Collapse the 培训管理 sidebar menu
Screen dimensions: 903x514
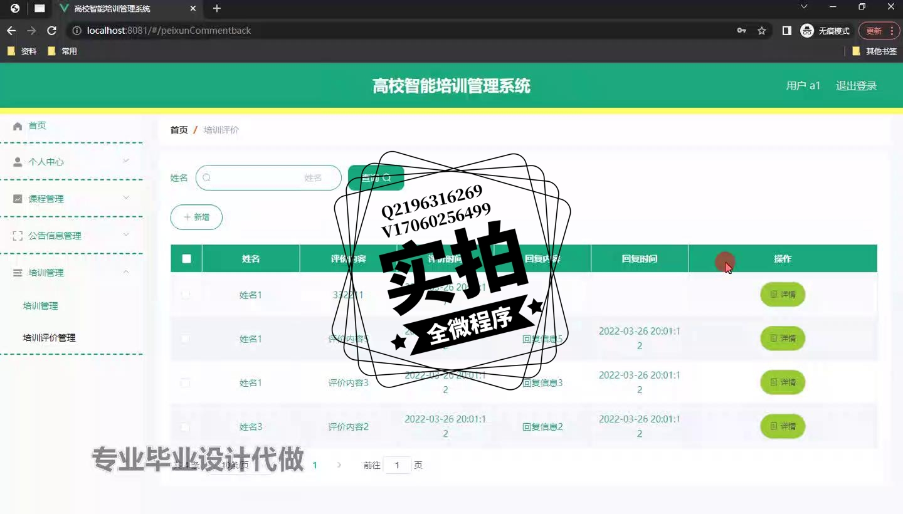71,273
